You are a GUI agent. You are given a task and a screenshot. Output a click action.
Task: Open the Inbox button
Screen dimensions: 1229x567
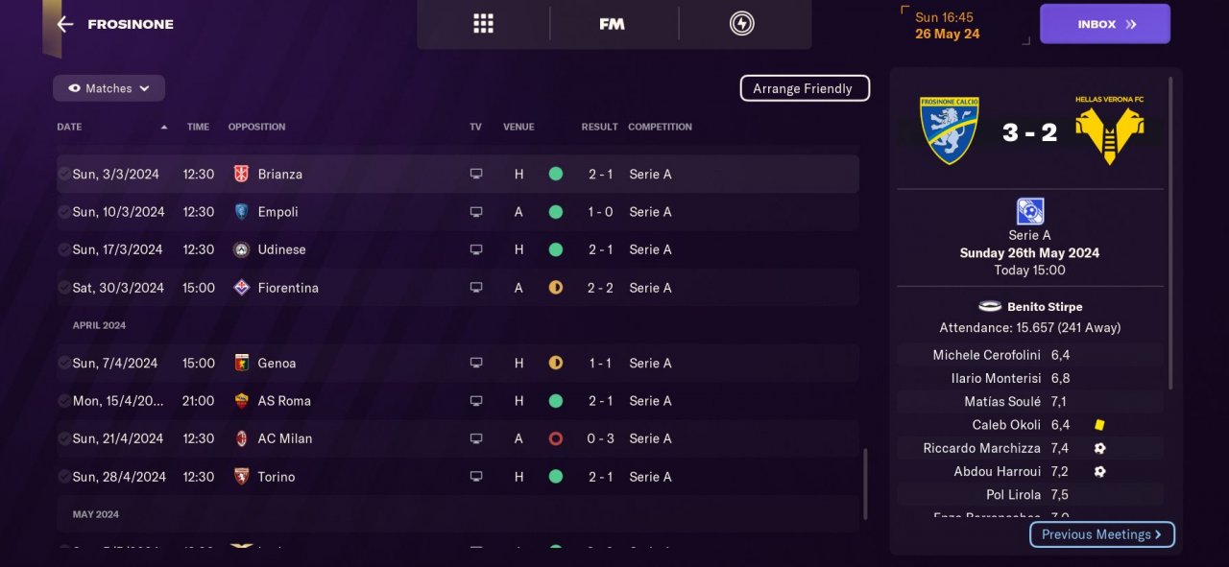tap(1104, 24)
